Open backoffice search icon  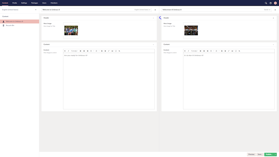point(266,3)
